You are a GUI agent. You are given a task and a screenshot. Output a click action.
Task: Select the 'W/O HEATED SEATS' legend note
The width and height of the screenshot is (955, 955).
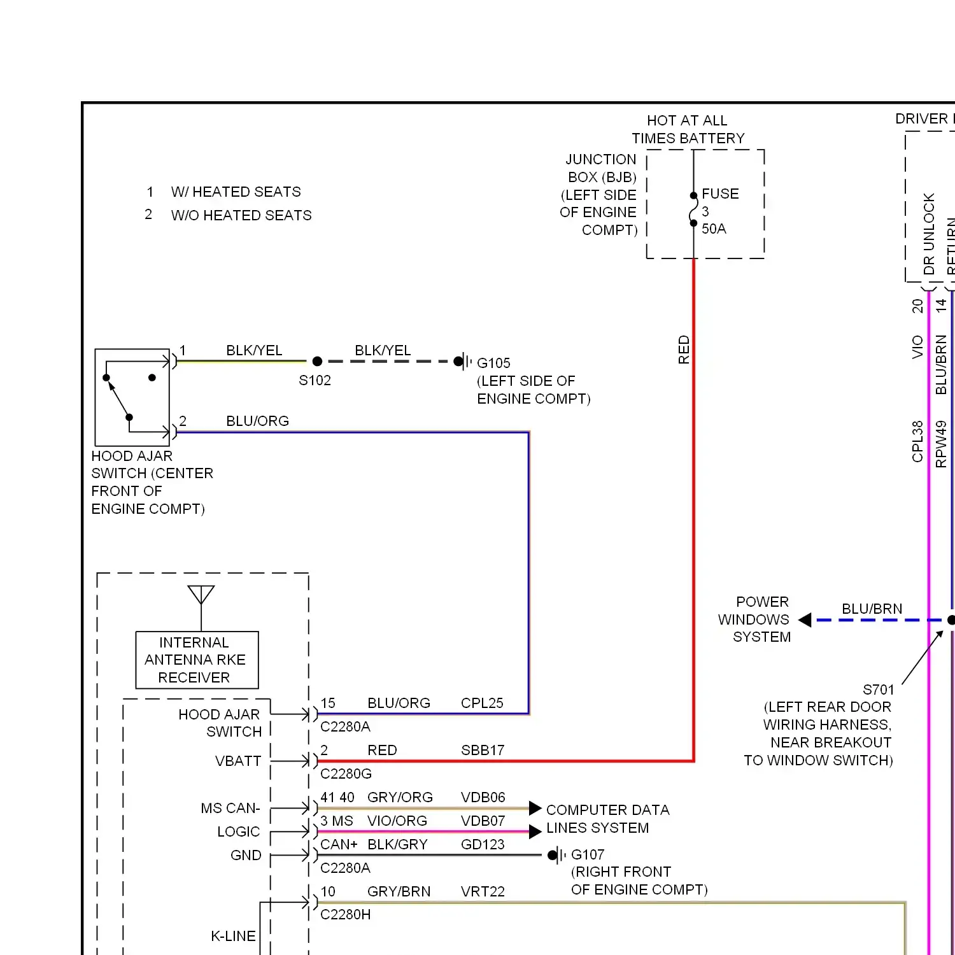[x=241, y=215]
